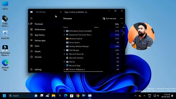This screenshot has width=176, height=99.
Task: Click the vertical scrollbar in process list
Action: pyautogui.click(x=124, y=33)
